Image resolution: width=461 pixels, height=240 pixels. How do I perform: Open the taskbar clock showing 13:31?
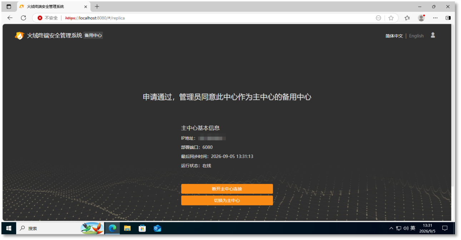coord(427,228)
